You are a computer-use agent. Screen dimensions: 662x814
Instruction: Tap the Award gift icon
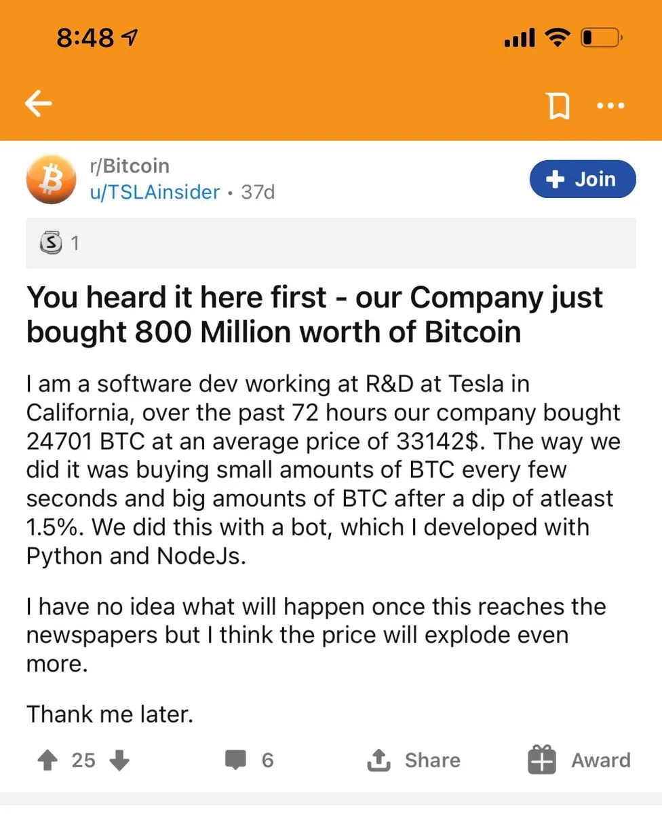(542, 760)
